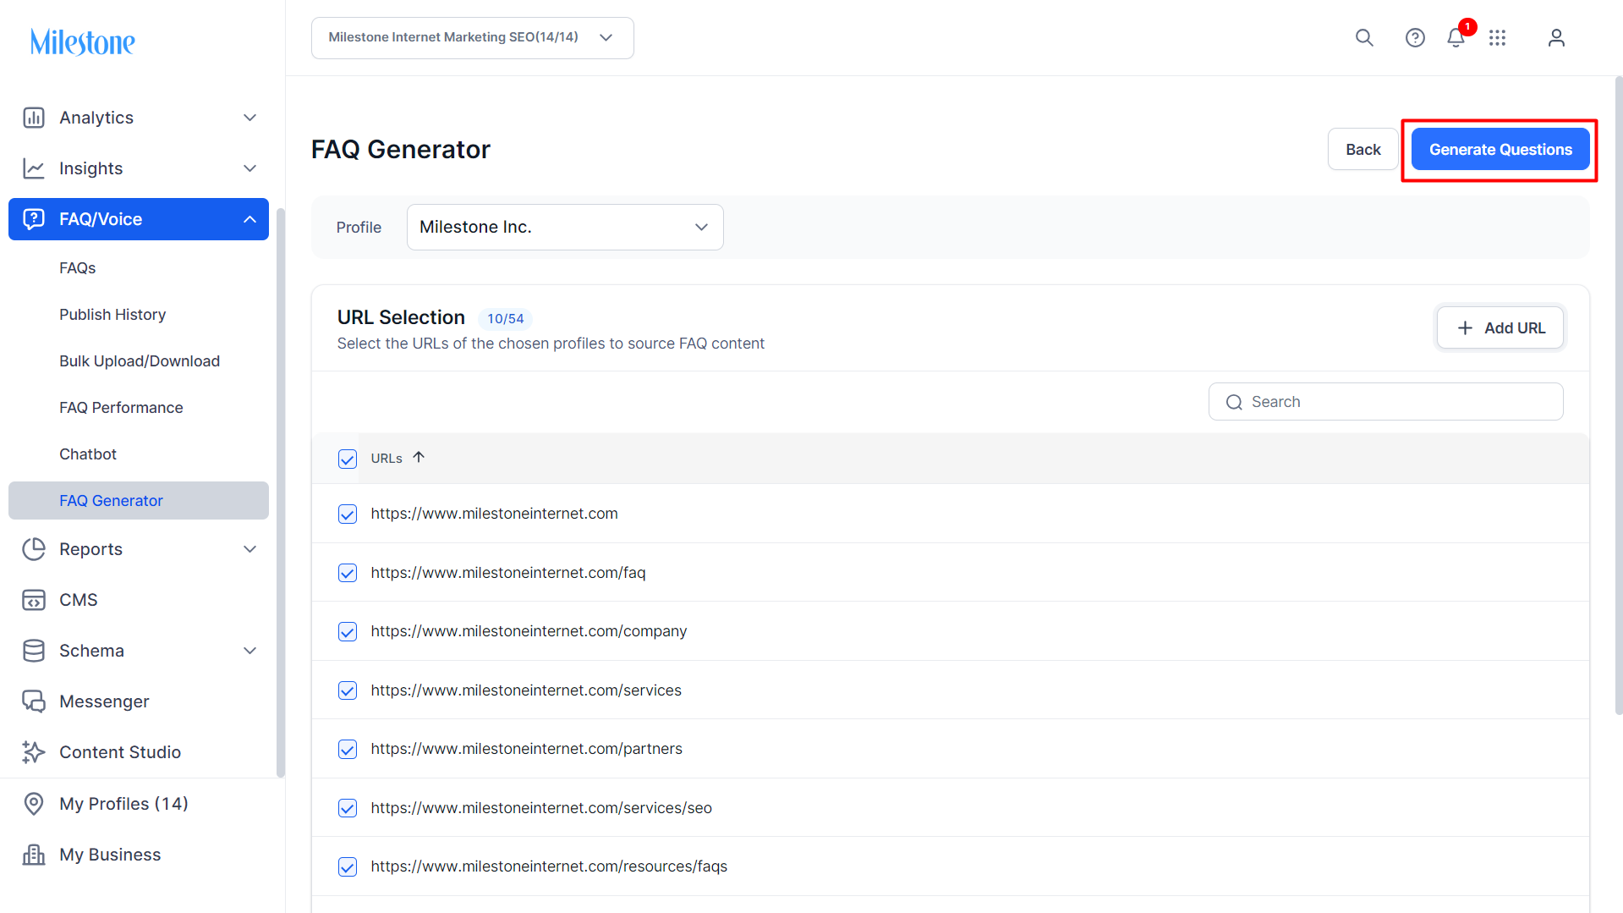Open the notifications bell

click(x=1456, y=37)
